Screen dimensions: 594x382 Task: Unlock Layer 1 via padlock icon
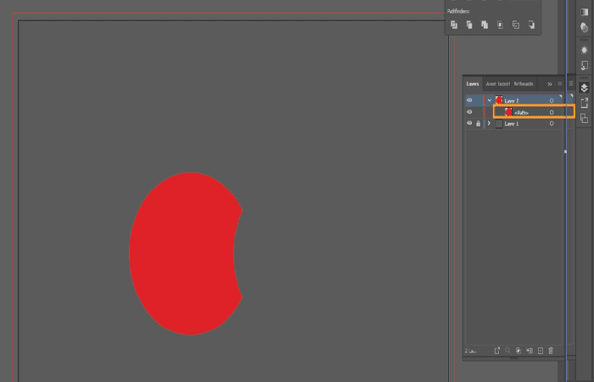tap(478, 124)
